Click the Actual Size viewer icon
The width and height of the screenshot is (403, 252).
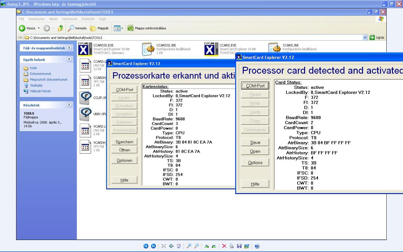point(171,246)
